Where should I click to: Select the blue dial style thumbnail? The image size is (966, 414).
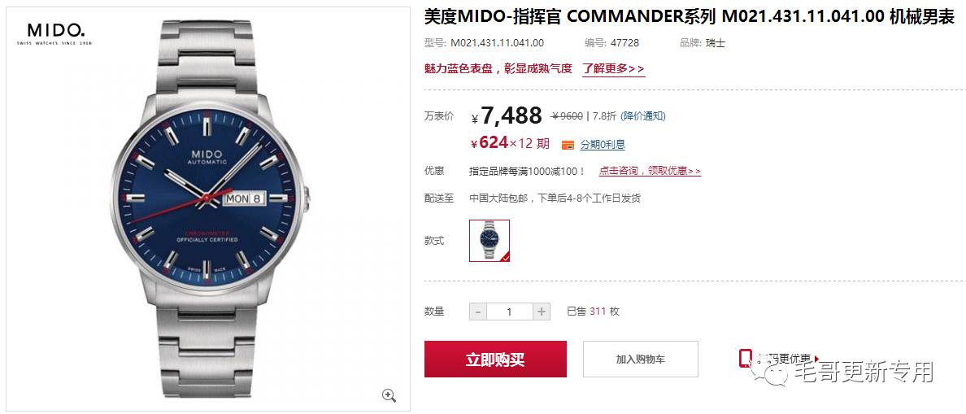[x=490, y=240]
